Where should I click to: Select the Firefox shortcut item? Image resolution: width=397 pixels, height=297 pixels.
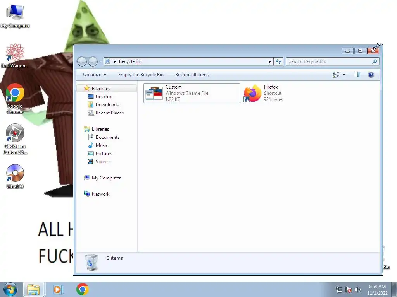click(x=263, y=93)
